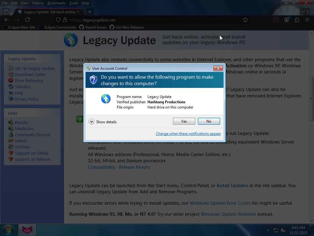Image resolution: width=314 pixels, height=236 pixels.
Task: Open the Bookmarks menu
Action: tap(56, 3)
